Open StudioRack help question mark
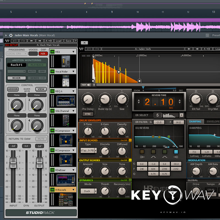 pyautogui.click(x=76, y=41)
